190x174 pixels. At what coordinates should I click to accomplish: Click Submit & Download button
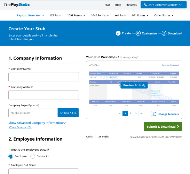pos(163,127)
